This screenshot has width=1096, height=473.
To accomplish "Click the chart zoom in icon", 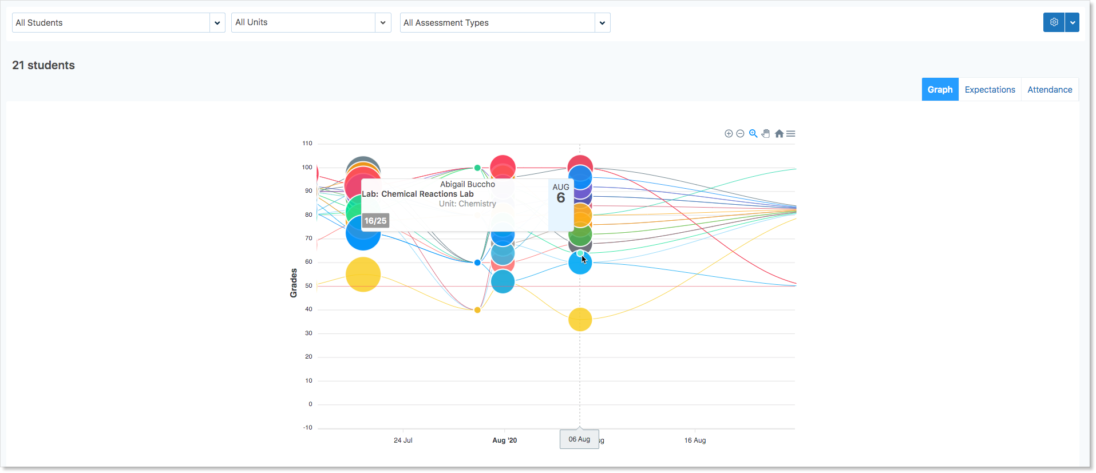I will pos(729,134).
